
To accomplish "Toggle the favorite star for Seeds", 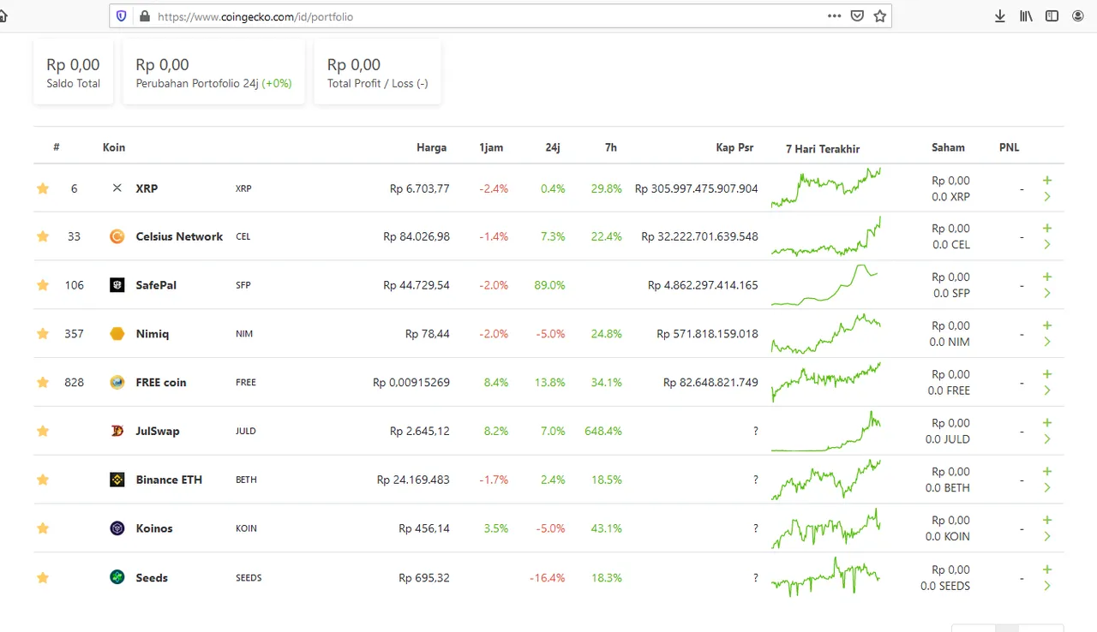I will 43,578.
